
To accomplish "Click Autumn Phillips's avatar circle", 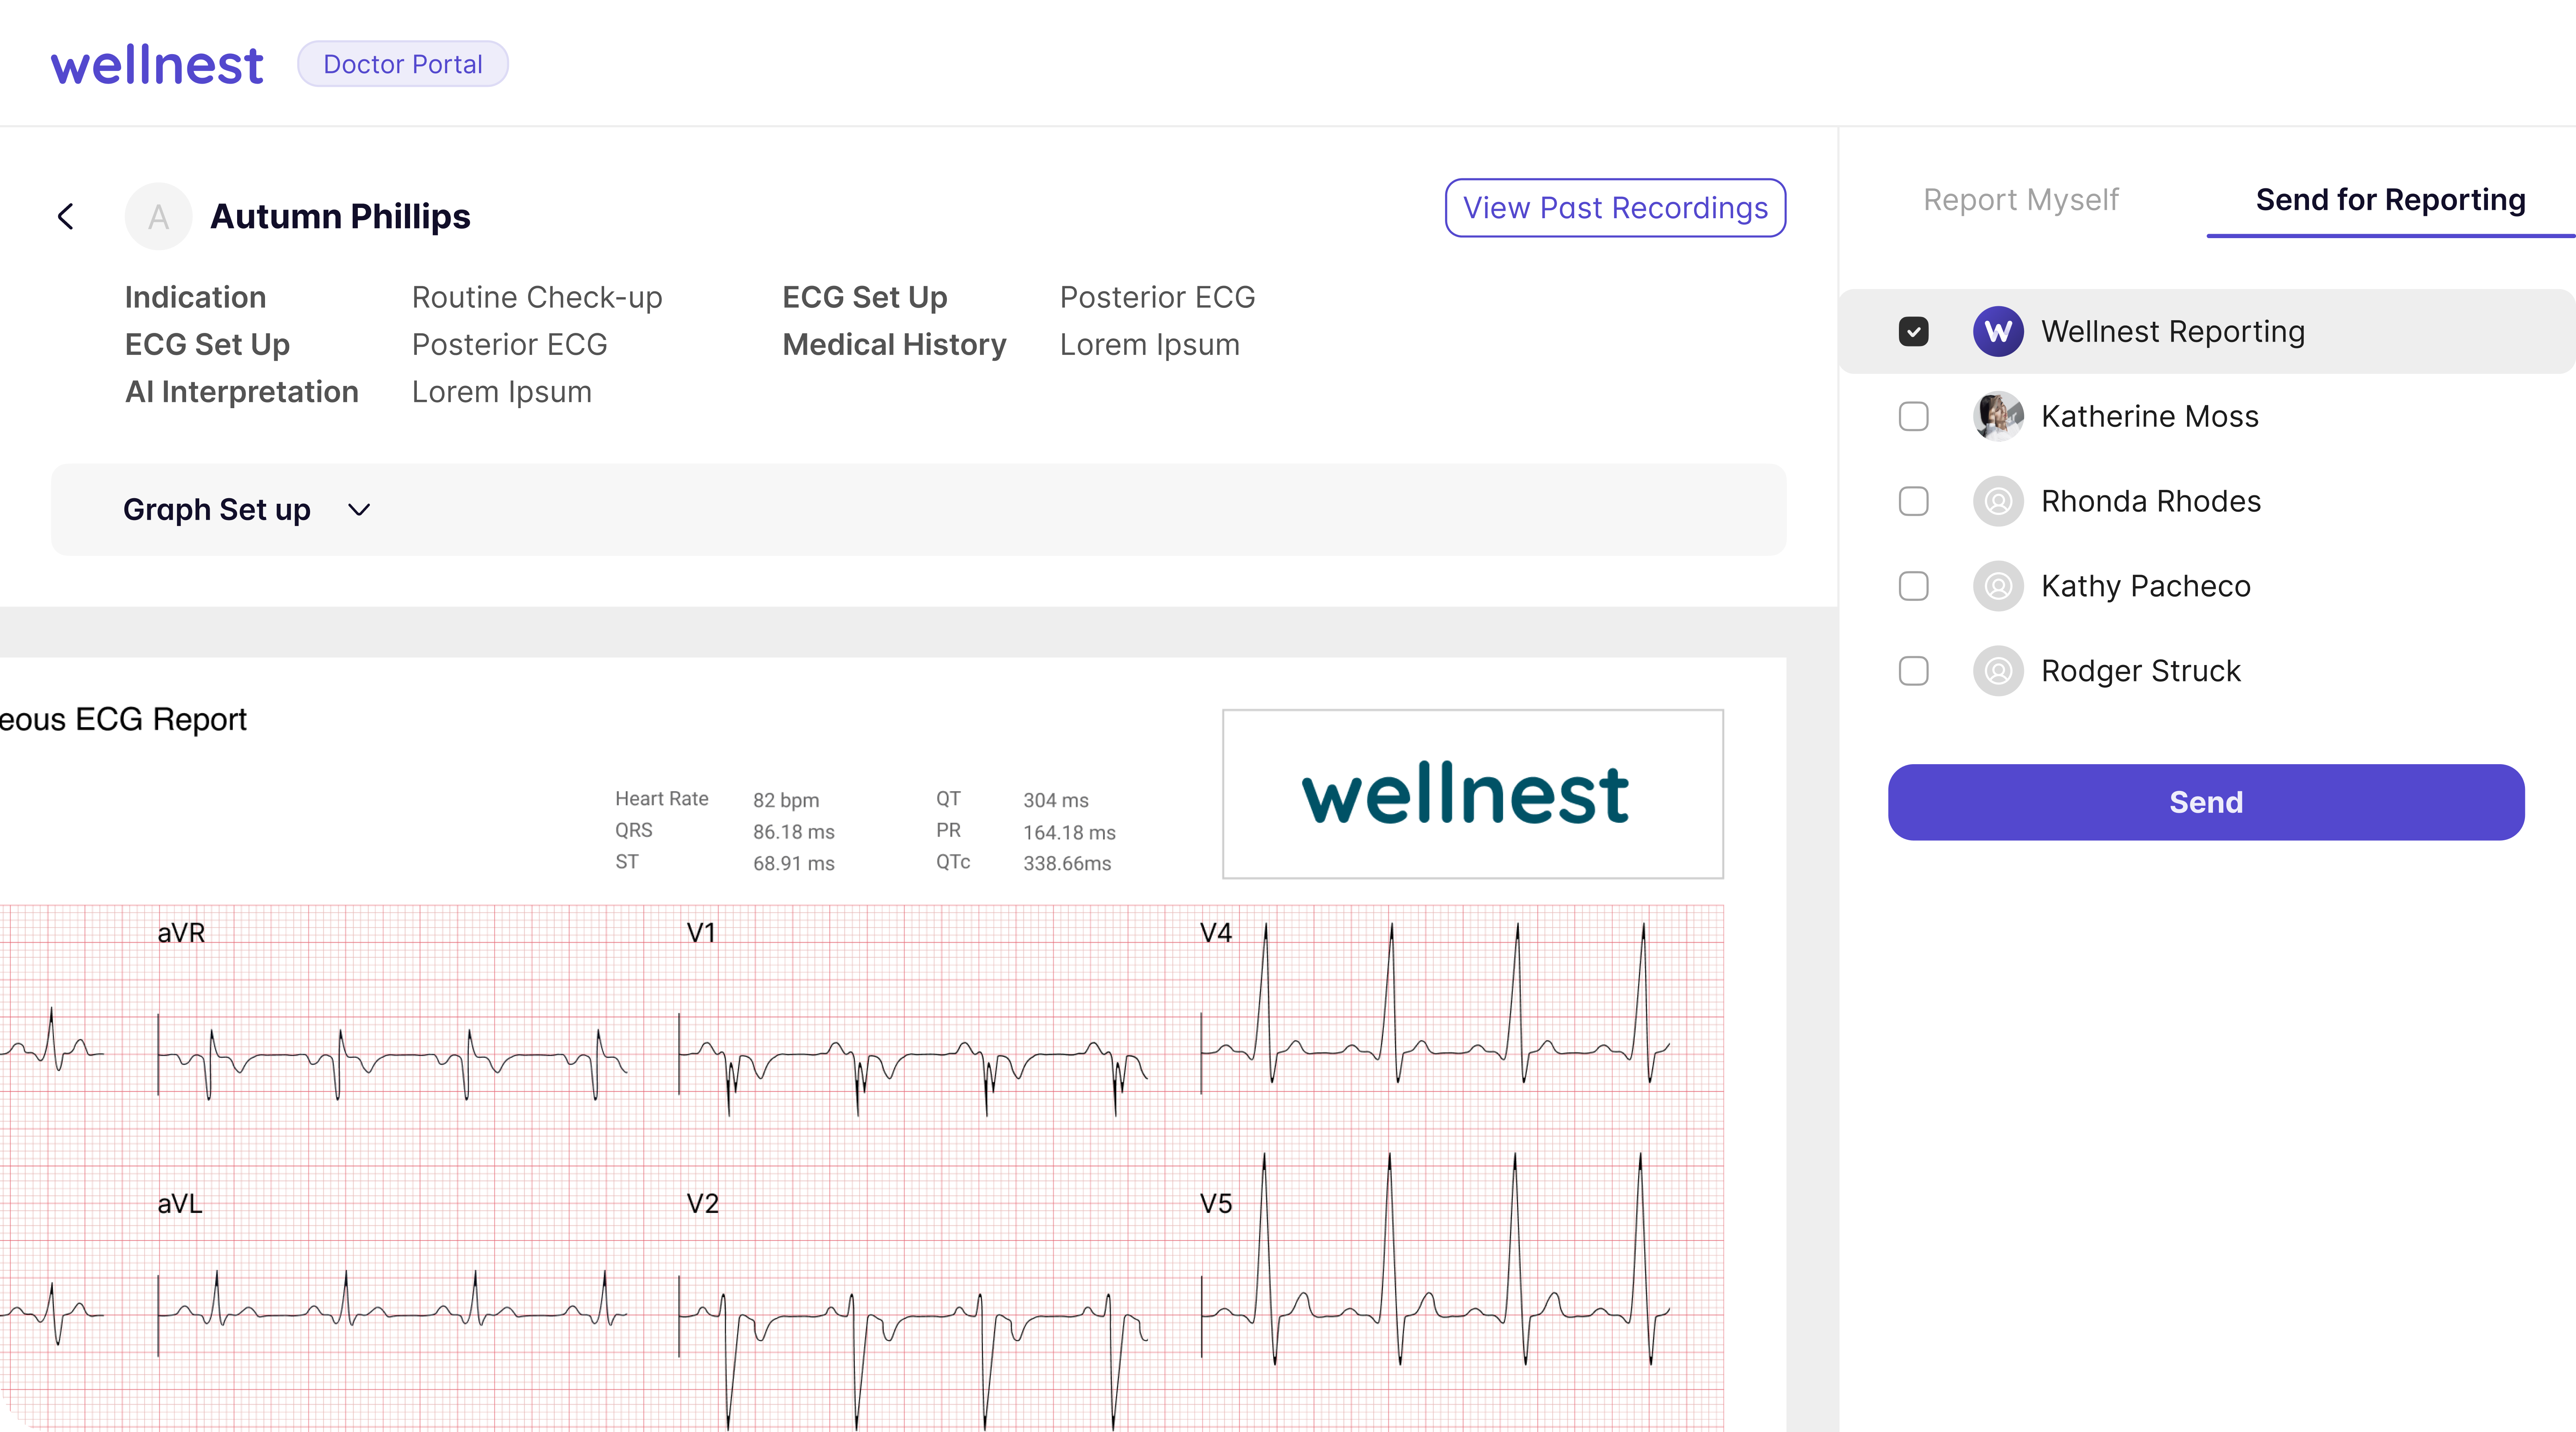I will pyautogui.click(x=157, y=216).
